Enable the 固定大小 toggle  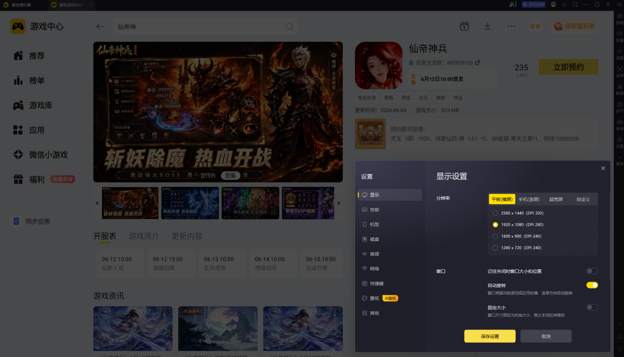tap(592, 307)
